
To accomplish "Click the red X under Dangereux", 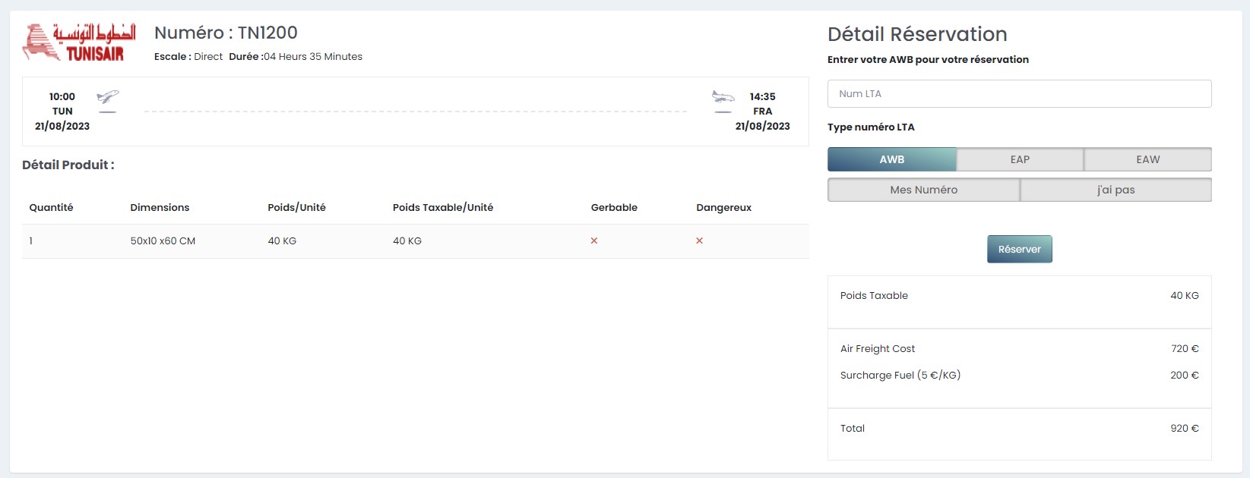I will 699,241.
